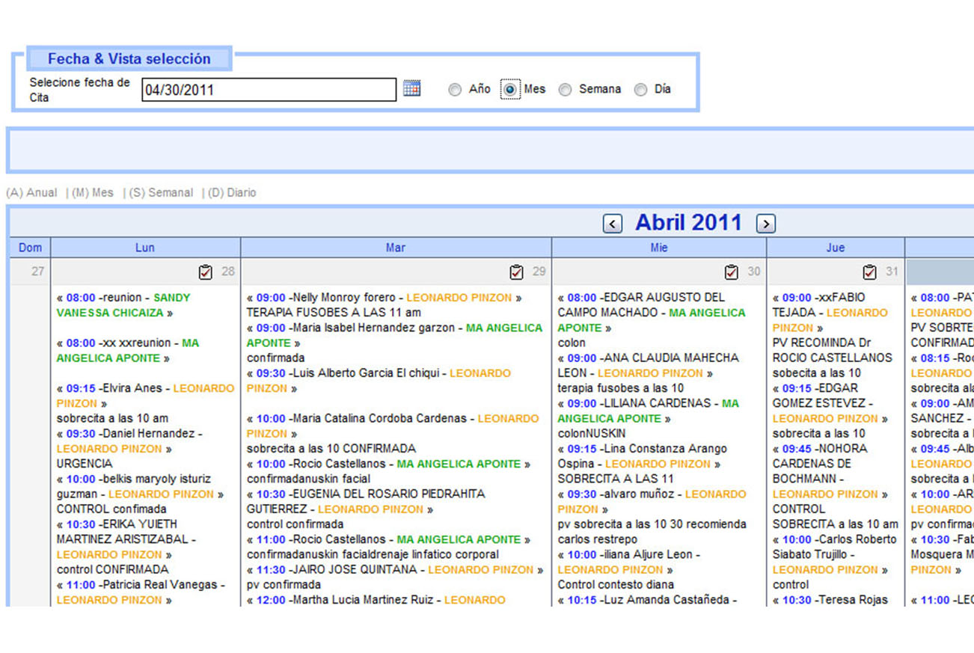Select the Día radio button
Image resolution: width=974 pixels, height=653 pixels.
(640, 90)
